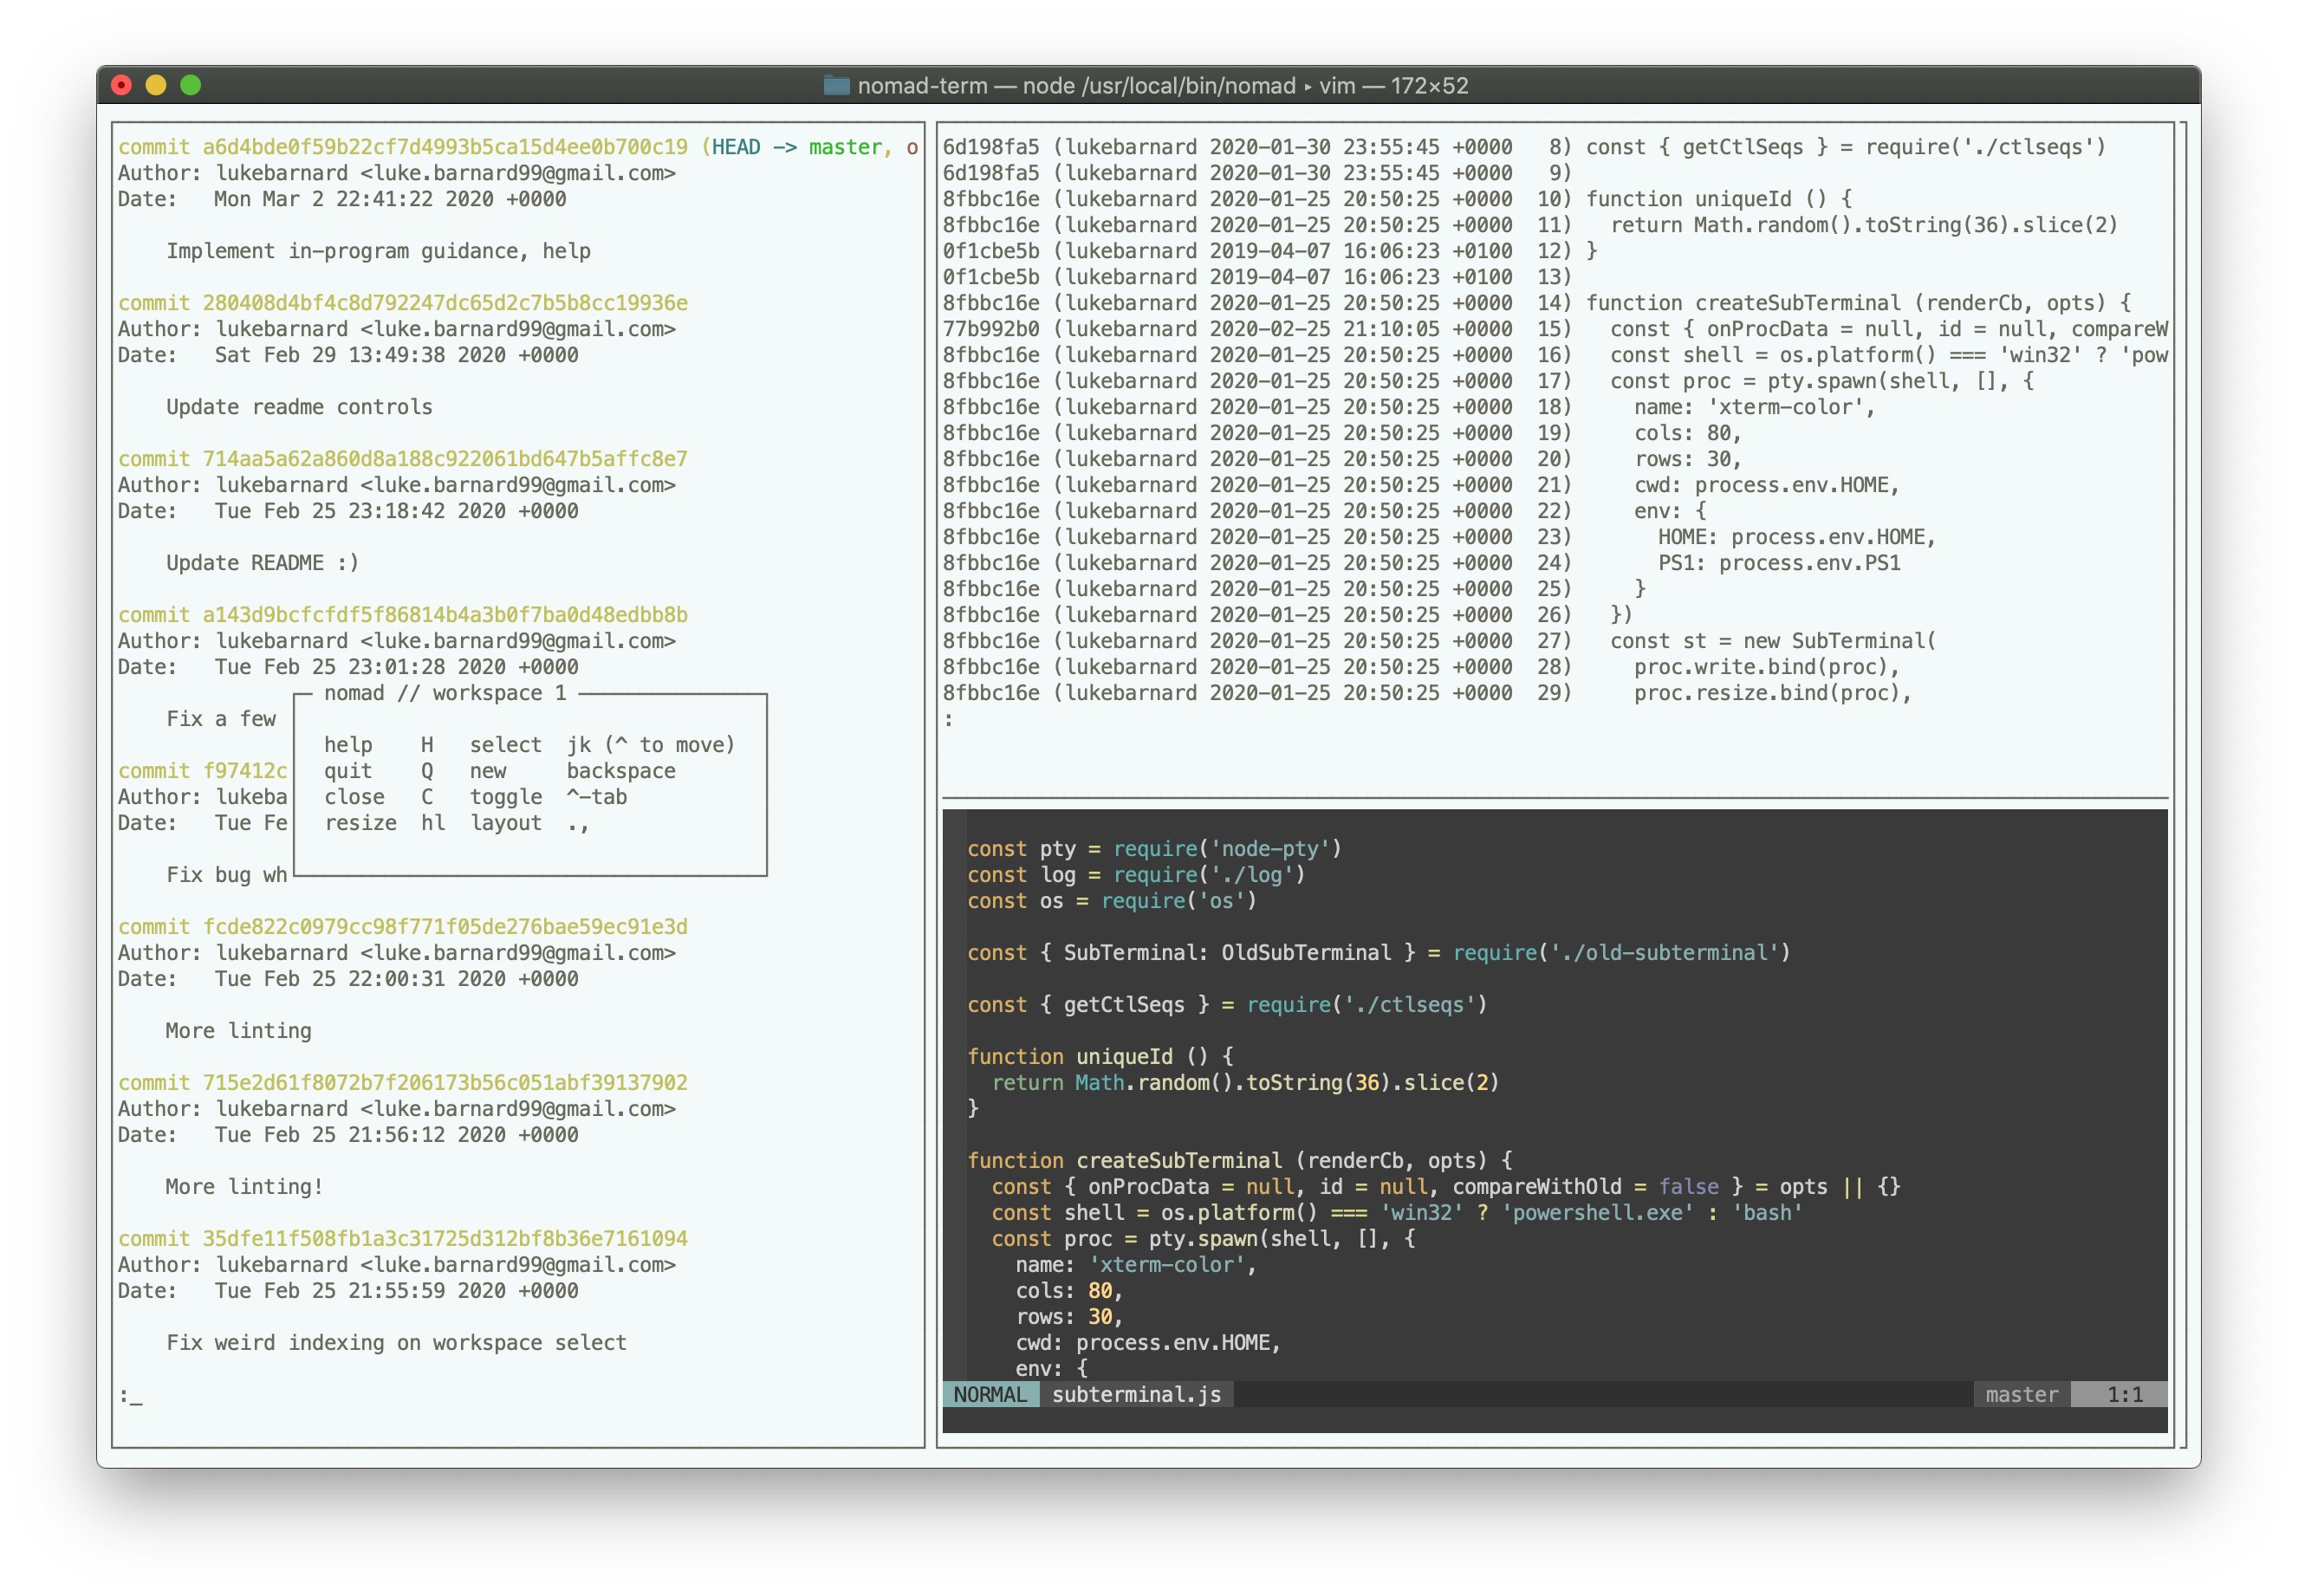Click the green zoom window button
This screenshot has width=2298, height=1596.
pyautogui.click(x=190, y=86)
